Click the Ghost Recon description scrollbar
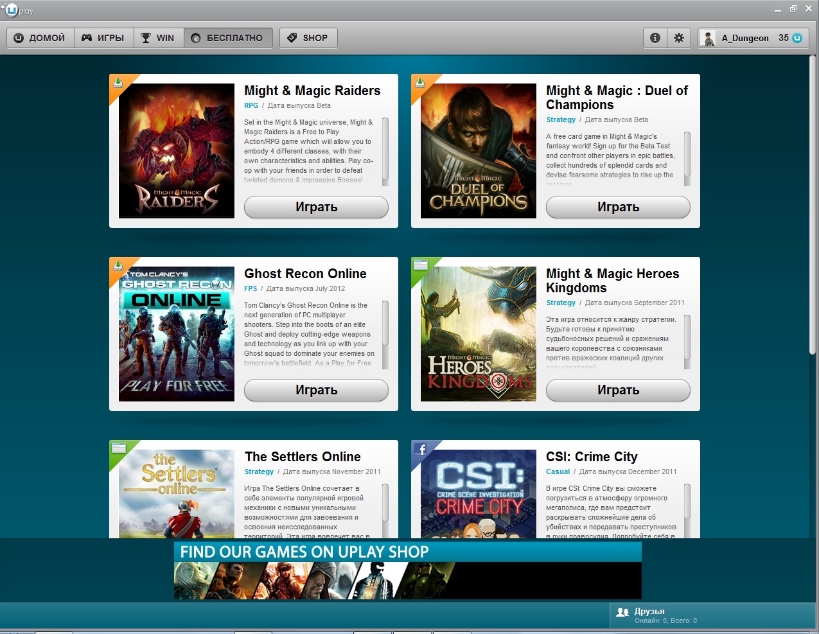819x634 pixels. [x=385, y=335]
